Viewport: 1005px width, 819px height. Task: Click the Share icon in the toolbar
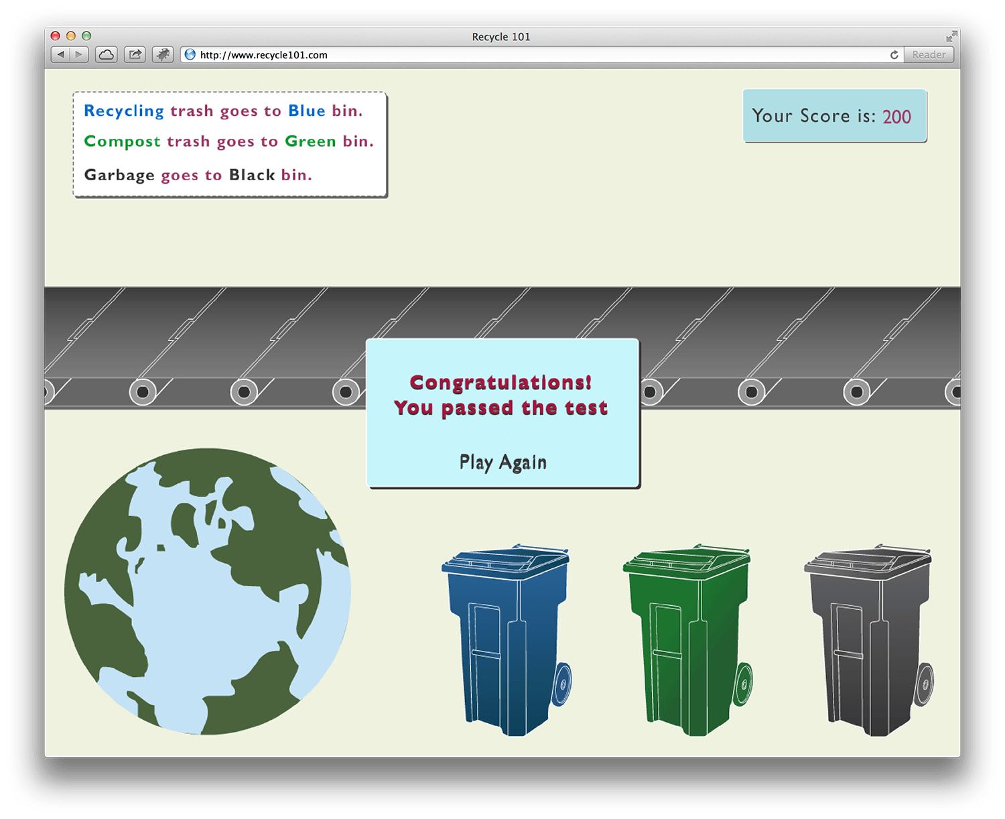[x=135, y=55]
